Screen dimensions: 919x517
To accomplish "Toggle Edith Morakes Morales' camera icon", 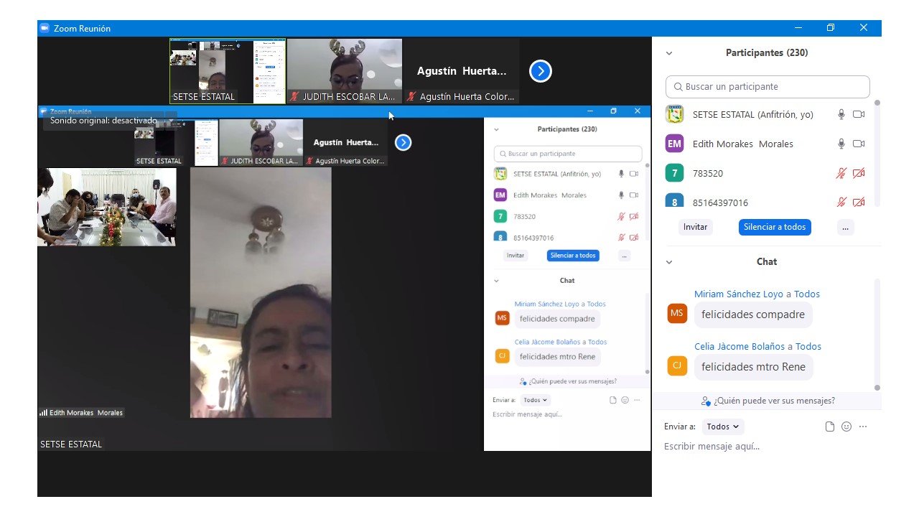I will coord(859,144).
